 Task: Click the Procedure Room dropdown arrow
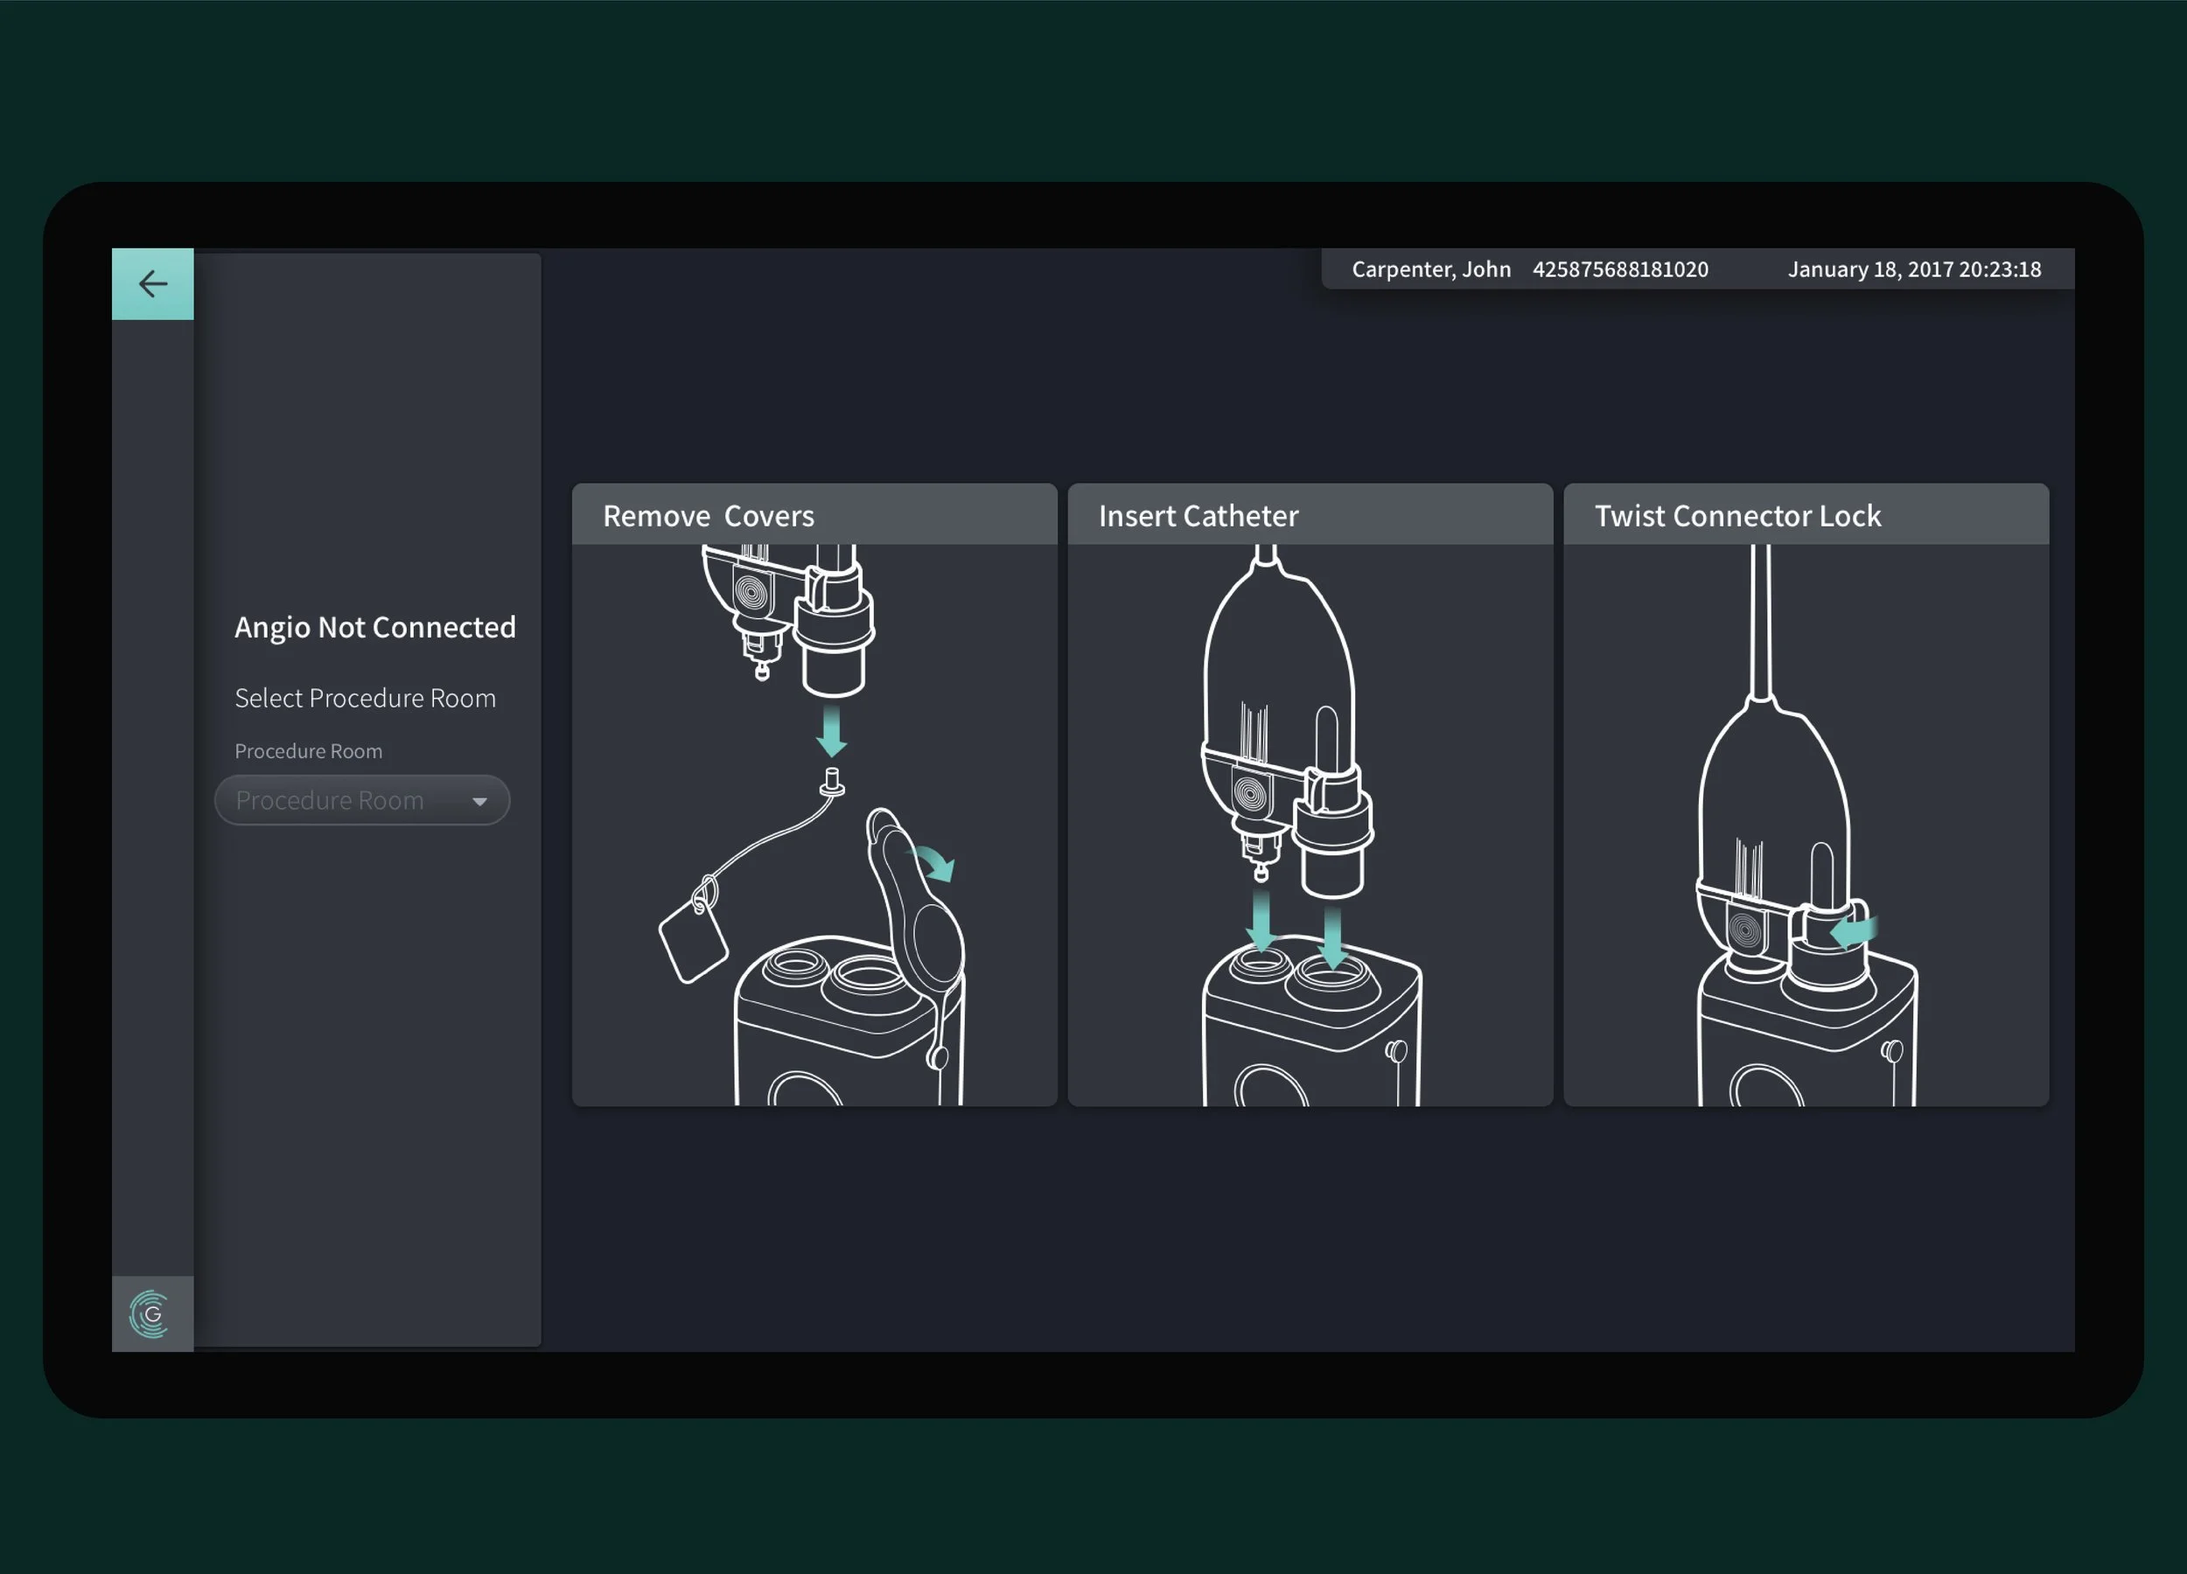[479, 801]
